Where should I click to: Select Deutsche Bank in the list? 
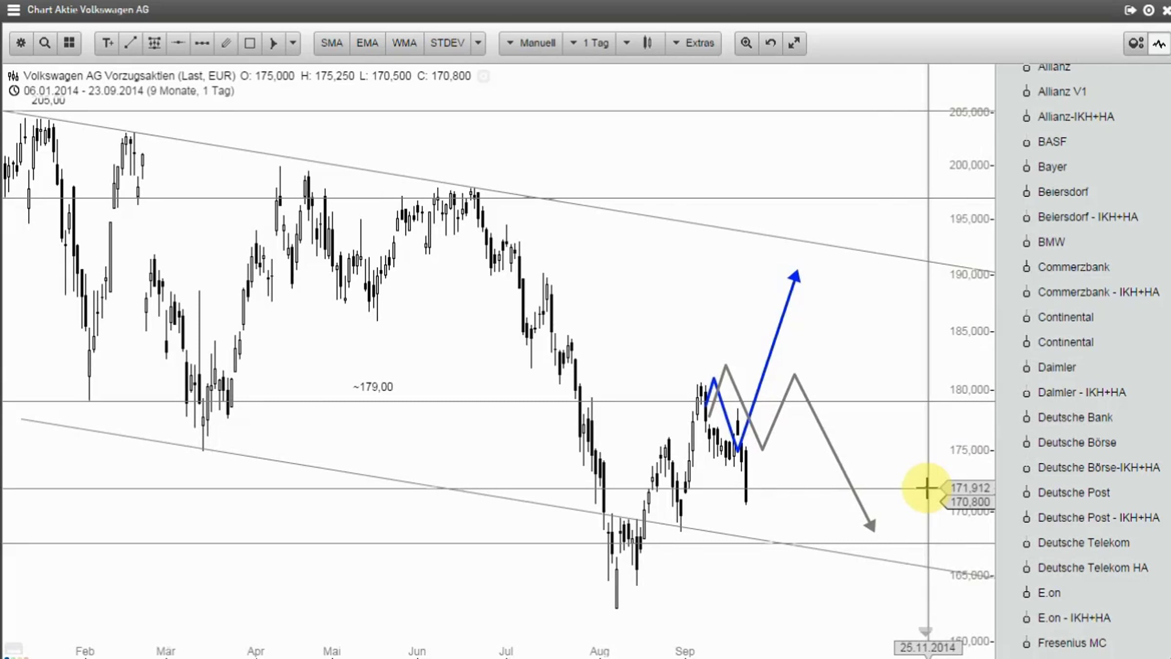(x=1075, y=417)
